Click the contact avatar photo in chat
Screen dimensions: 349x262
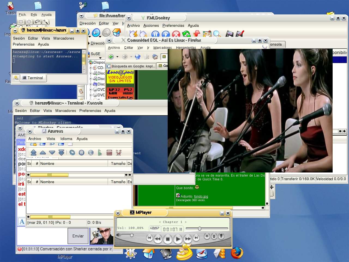click(x=102, y=236)
